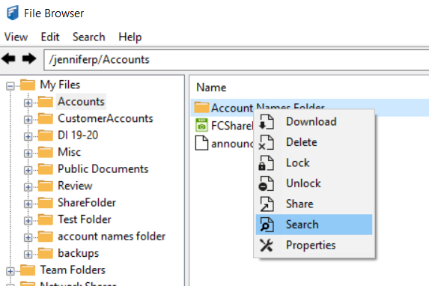Viewport: 429px width, 286px height.
Task: Select the My Files tree label
Action: point(60,85)
